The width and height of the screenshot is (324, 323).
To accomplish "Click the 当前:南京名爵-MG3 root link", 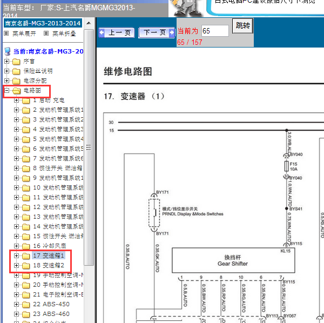I will click(48, 51).
